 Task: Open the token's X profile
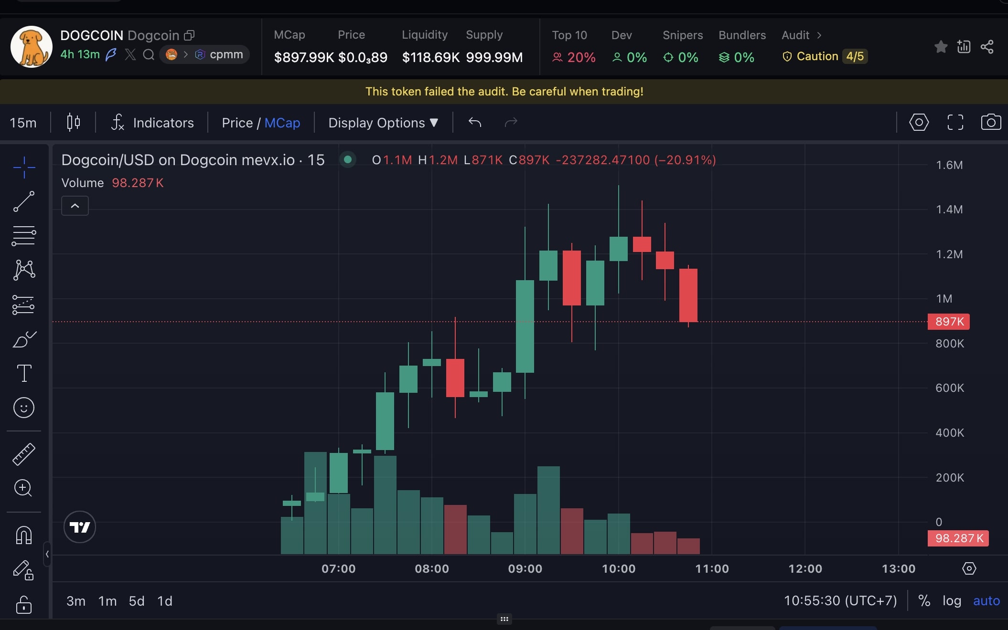(130, 54)
